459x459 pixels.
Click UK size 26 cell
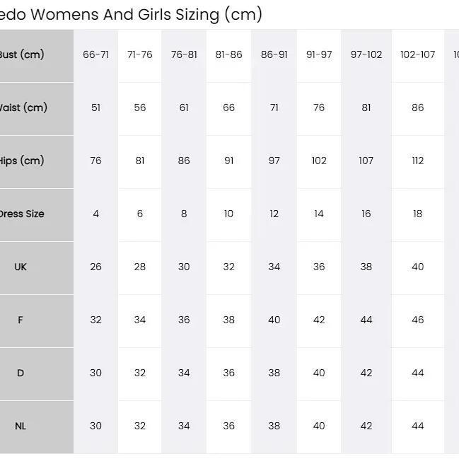tap(95, 268)
